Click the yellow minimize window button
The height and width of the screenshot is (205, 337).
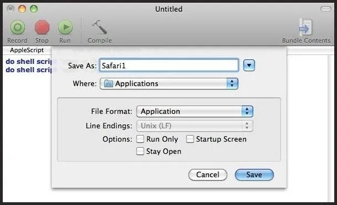pyautogui.click(x=22, y=9)
